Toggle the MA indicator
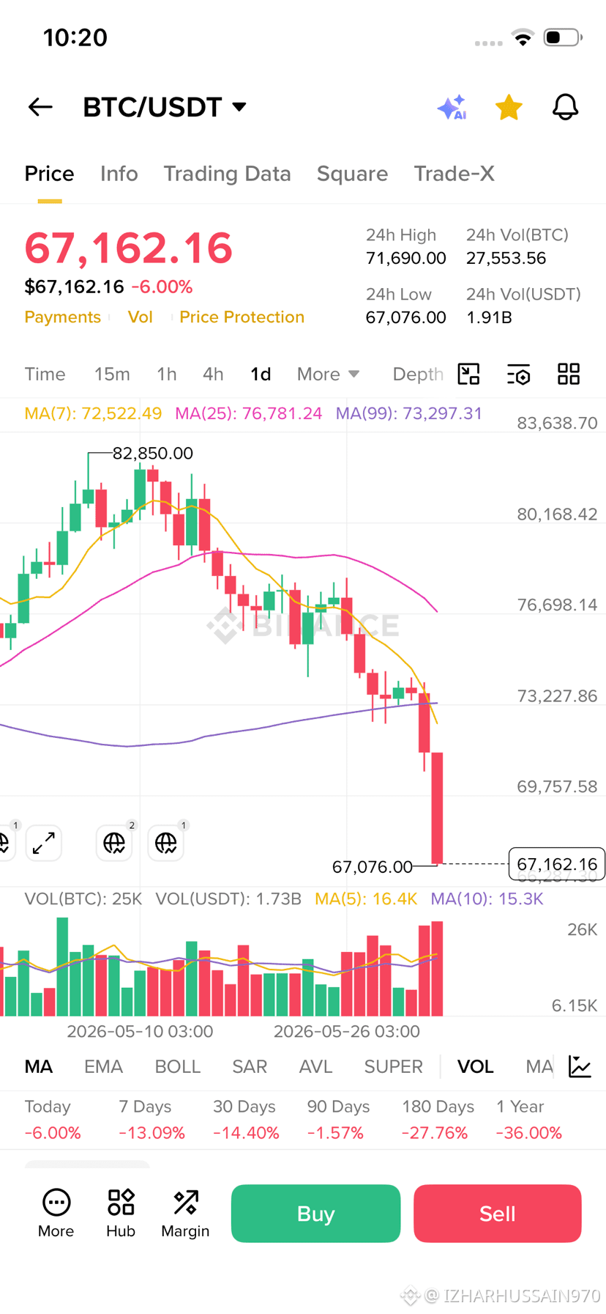This screenshot has width=606, height=1314. (38, 1066)
